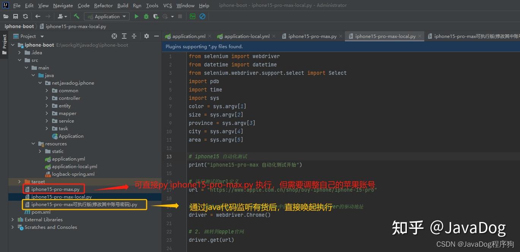Click the Synchronize refresh icon in the toolbar
Viewport: 520px width, 252px height.
coord(25,16)
